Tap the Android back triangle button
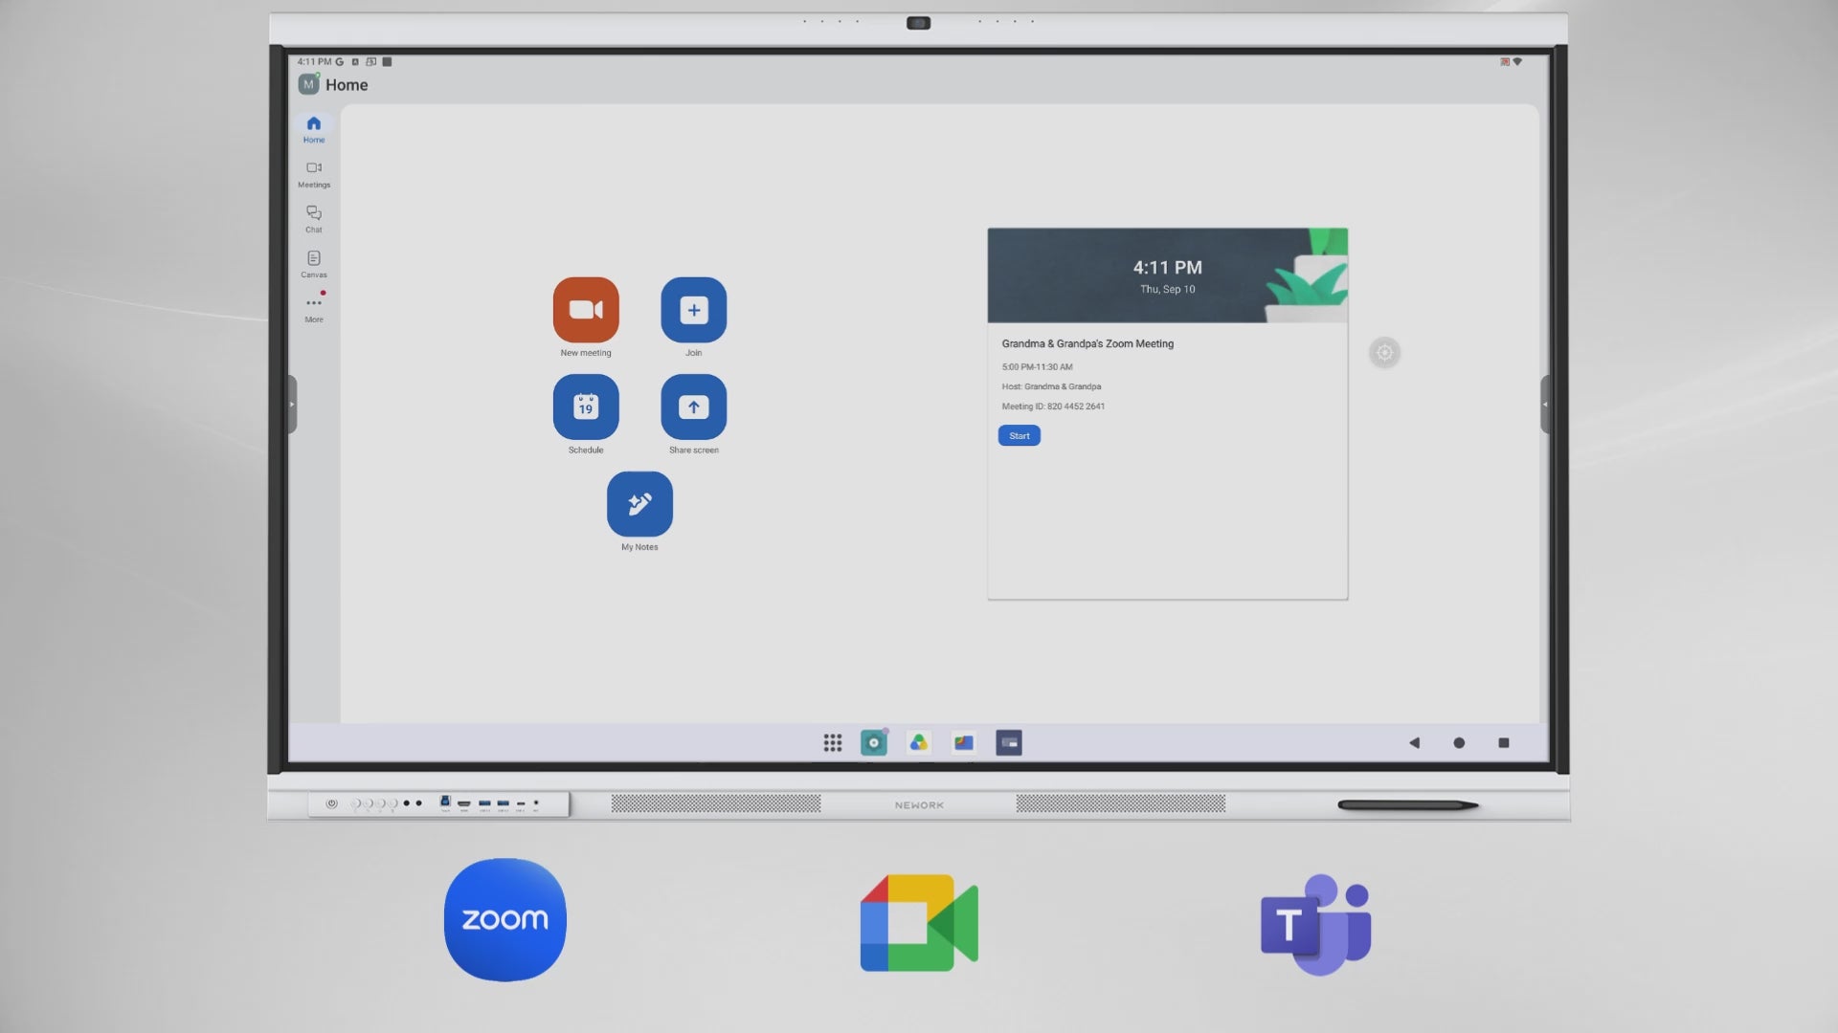Image resolution: width=1838 pixels, height=1033 pixels. coord(1414,743)
